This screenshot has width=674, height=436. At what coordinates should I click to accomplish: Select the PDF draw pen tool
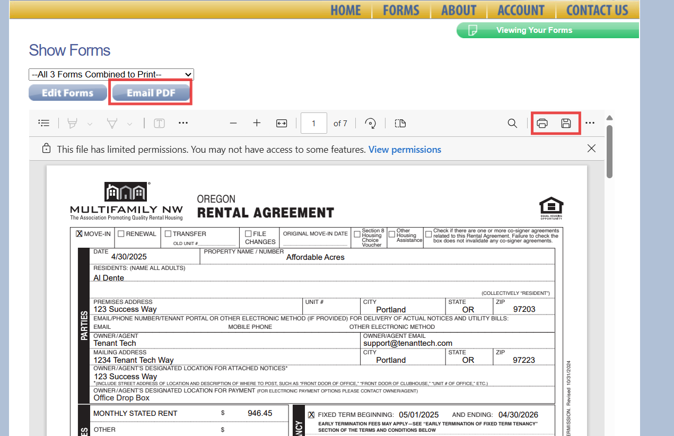(112, 124)
